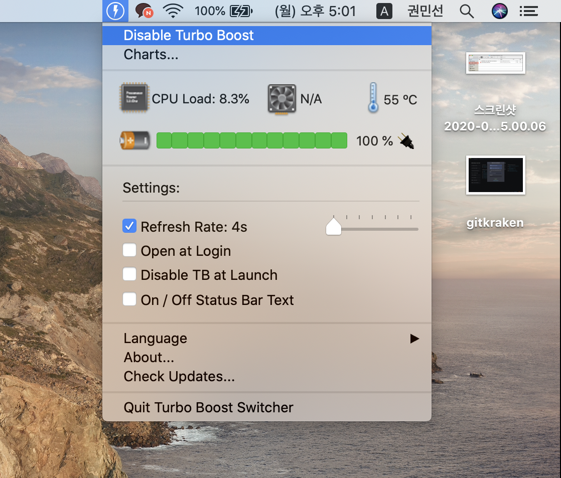Open Spotlight search magnifier
The height and width of the screenshot is (478, 561).
click(467, 11)
